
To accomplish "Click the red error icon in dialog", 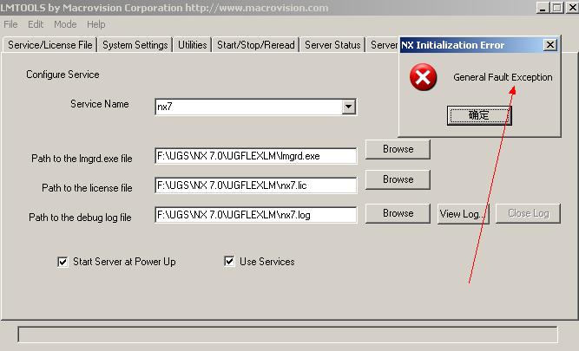I will click(423, 77).
